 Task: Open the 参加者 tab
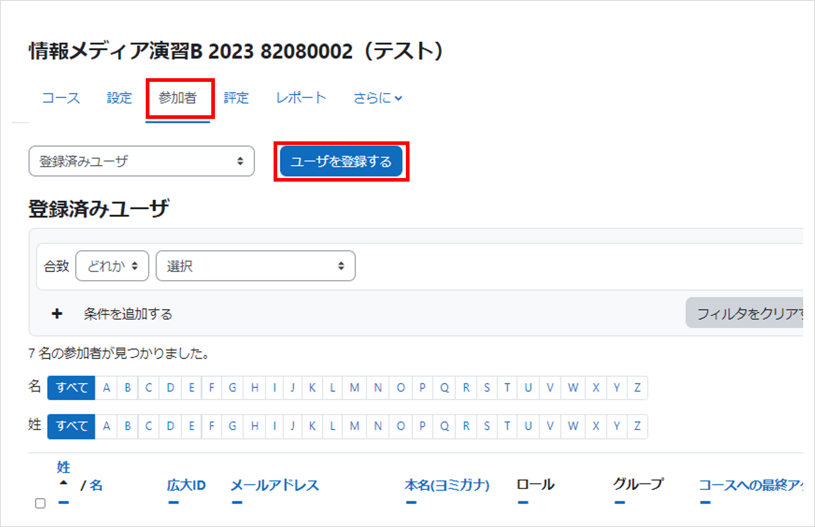tap(178, 98)
